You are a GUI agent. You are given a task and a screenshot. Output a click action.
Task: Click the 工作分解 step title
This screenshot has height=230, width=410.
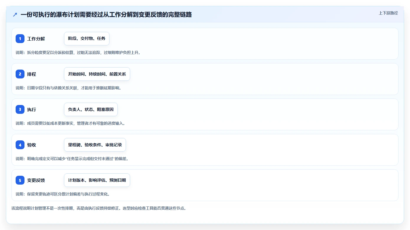coord(36,39)
